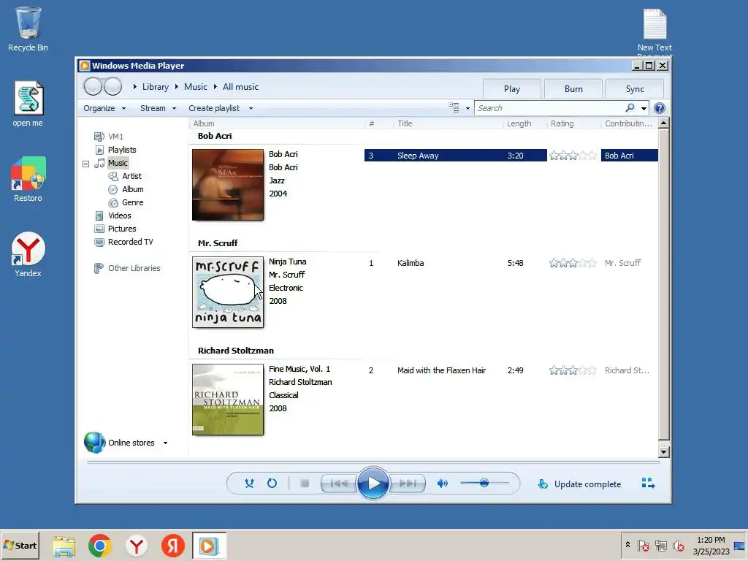Open the search options dropdown arrow
The height and width of the screenshot is (561, 748).
644,108
